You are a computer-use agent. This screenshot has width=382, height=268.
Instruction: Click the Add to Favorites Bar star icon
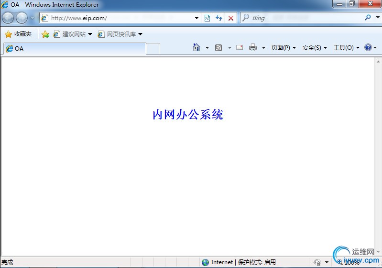(45, 34)
